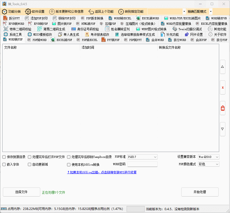This screenshot has height=213, width=230.
Task: Click the status bar progress bar
Action: pos(136,209)
